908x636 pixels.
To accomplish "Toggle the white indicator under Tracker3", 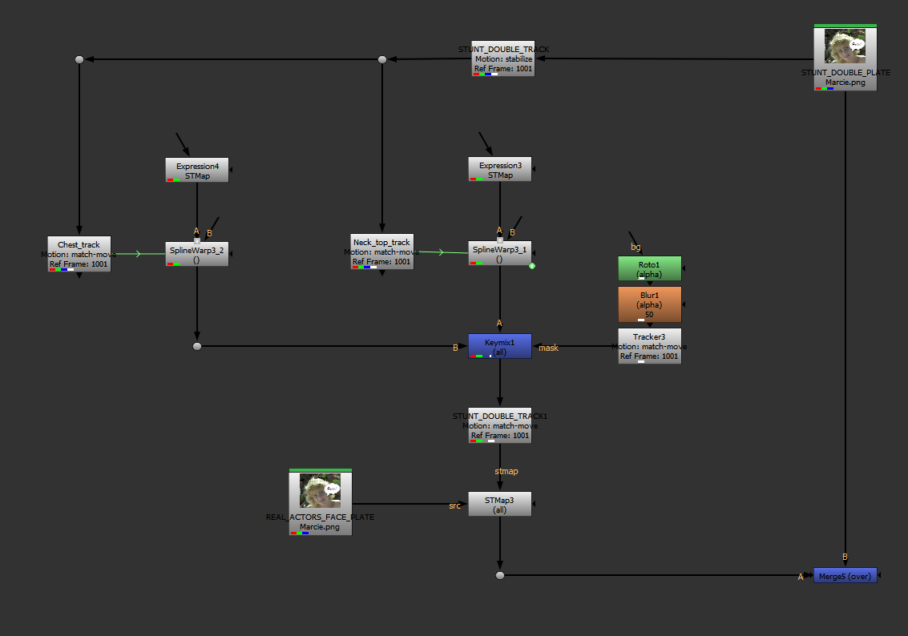I will (641, 362).
